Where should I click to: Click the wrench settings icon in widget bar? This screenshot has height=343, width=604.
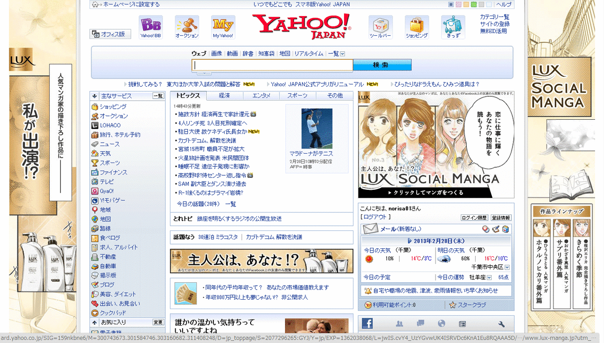point(502,324)
